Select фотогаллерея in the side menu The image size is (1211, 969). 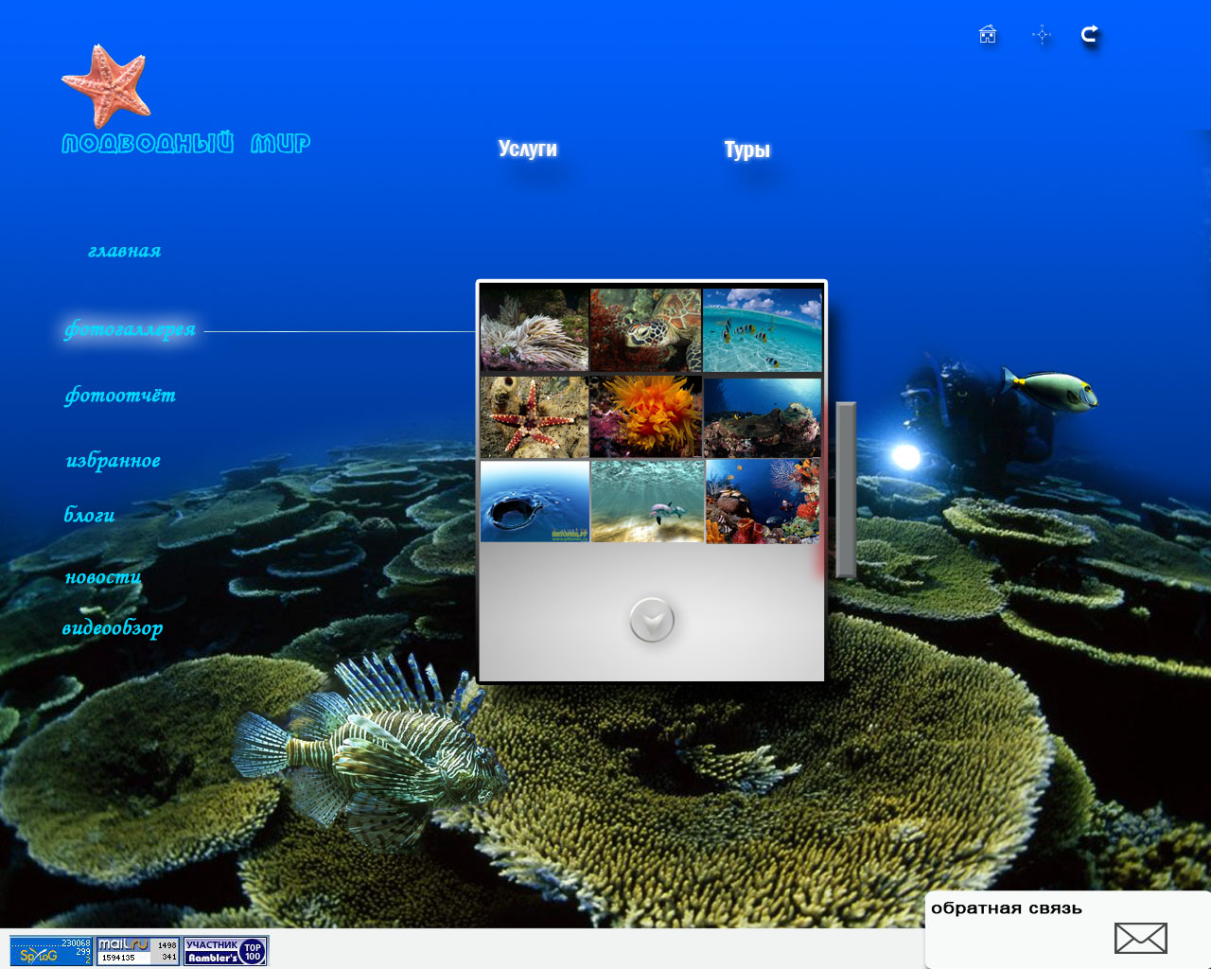click(130, 329)
